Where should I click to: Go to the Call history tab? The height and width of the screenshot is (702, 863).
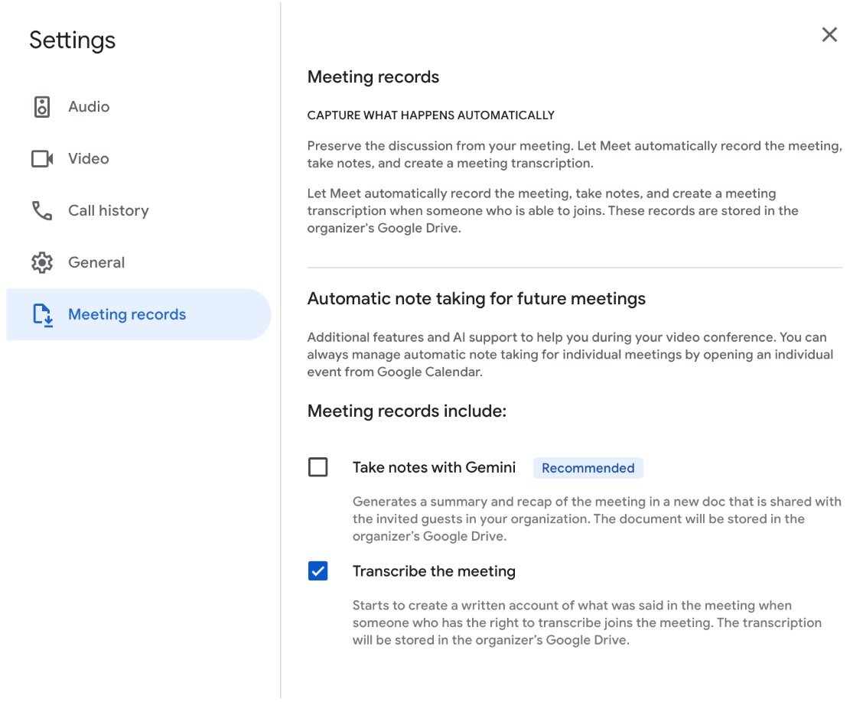point(108,211)
